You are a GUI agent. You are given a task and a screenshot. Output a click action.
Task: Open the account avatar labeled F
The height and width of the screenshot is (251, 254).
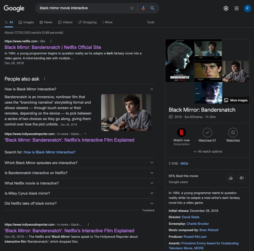click(247, 8)
